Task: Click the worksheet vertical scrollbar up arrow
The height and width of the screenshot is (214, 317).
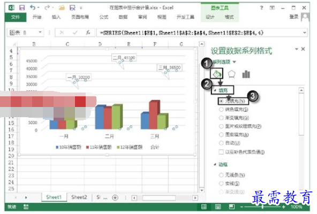Action: click(201, 44)
